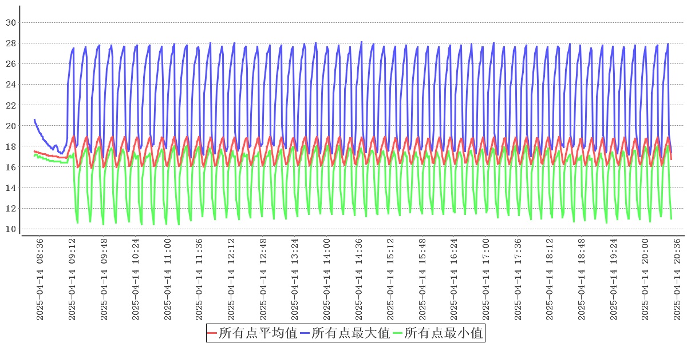Choose the 18:48 x-axis time label
The image size is (691, 343).
(x=582, y=280)
